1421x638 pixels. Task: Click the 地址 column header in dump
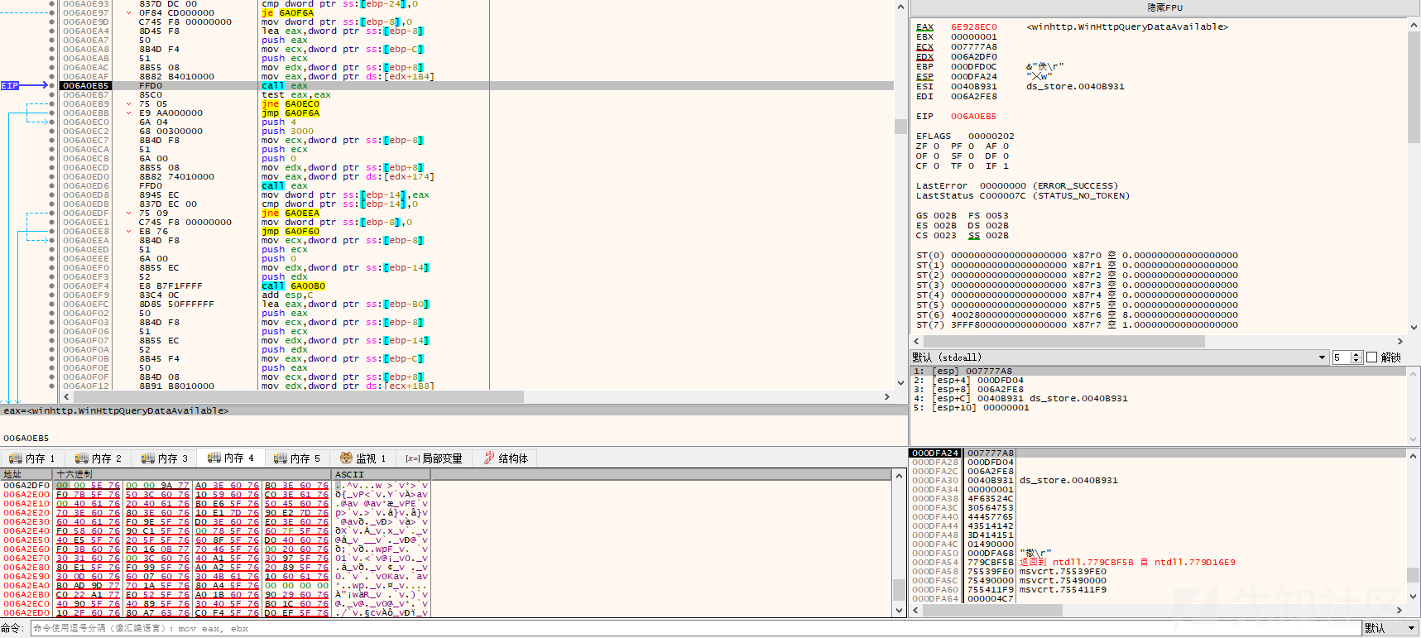[26, 474]
